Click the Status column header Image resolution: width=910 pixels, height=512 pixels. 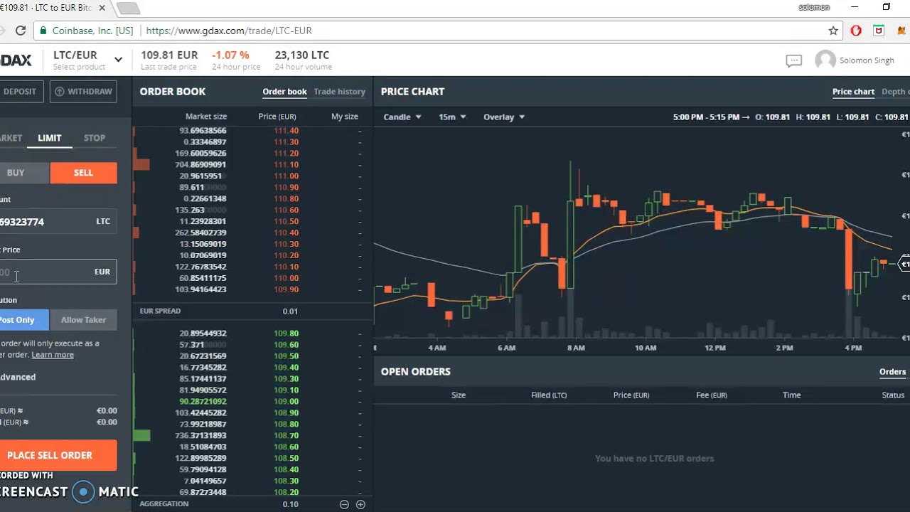(x=893, y=395)
